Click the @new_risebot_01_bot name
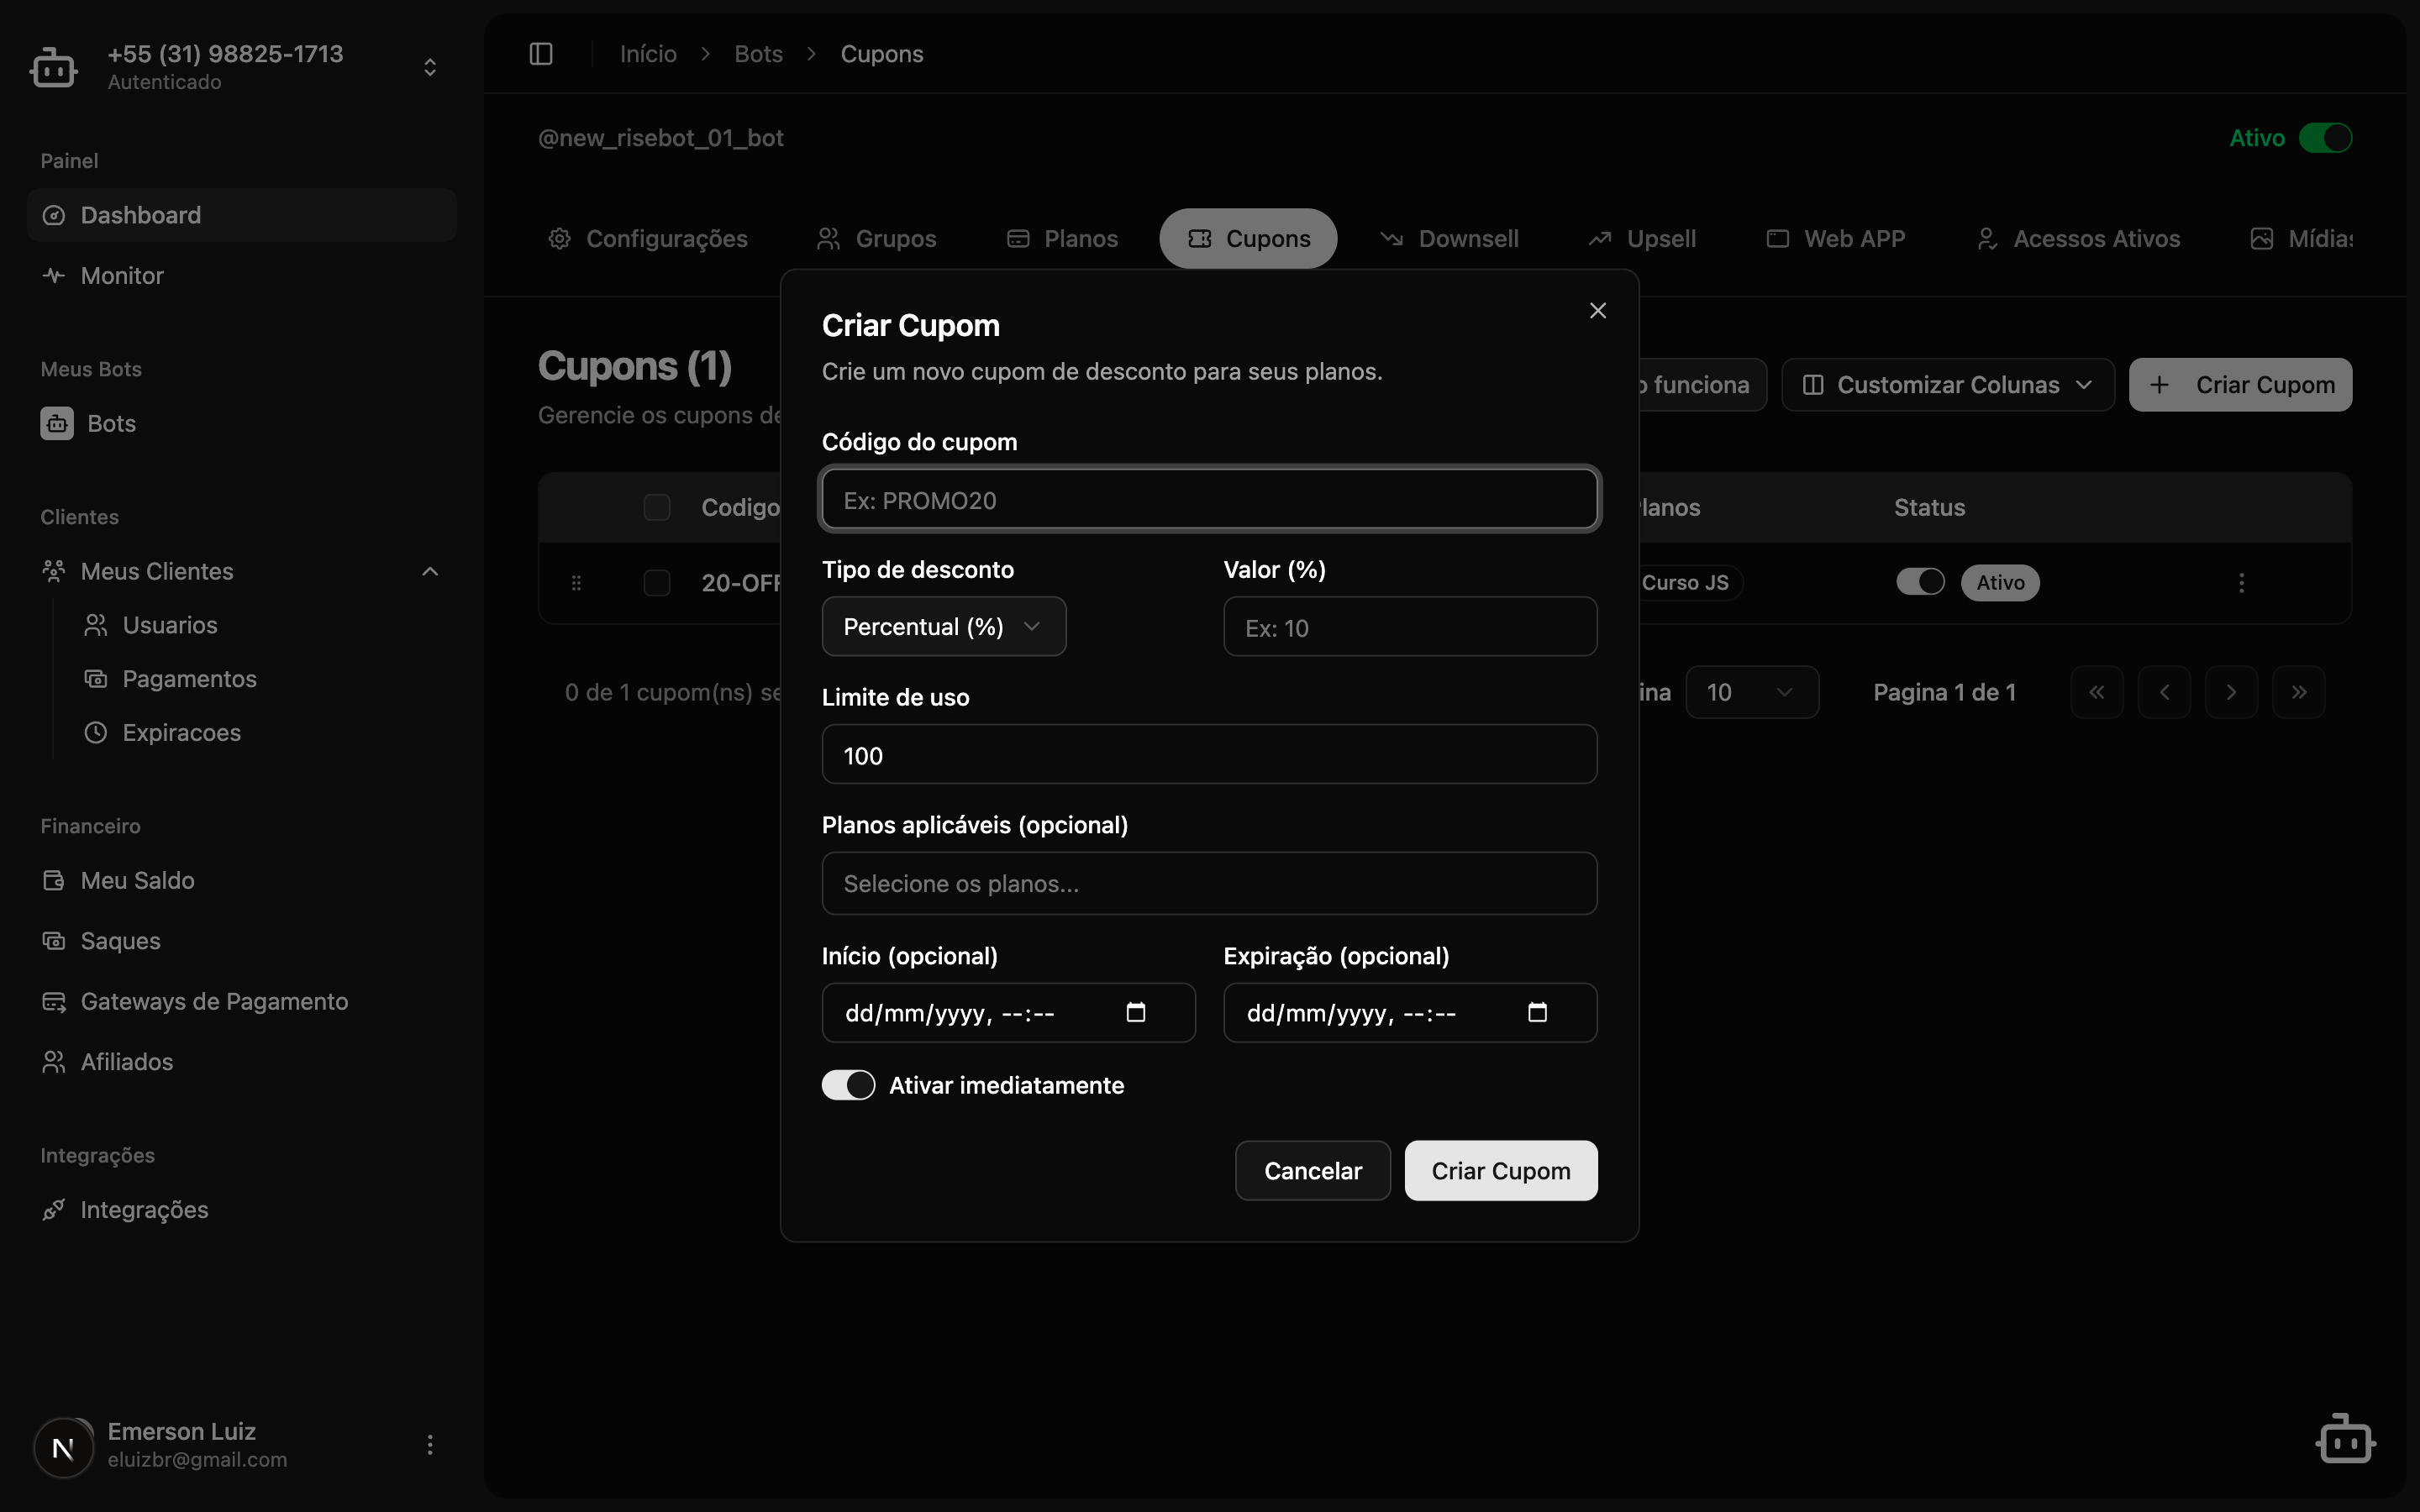This screenshot has width=2420, height=1512. point(661,138)
